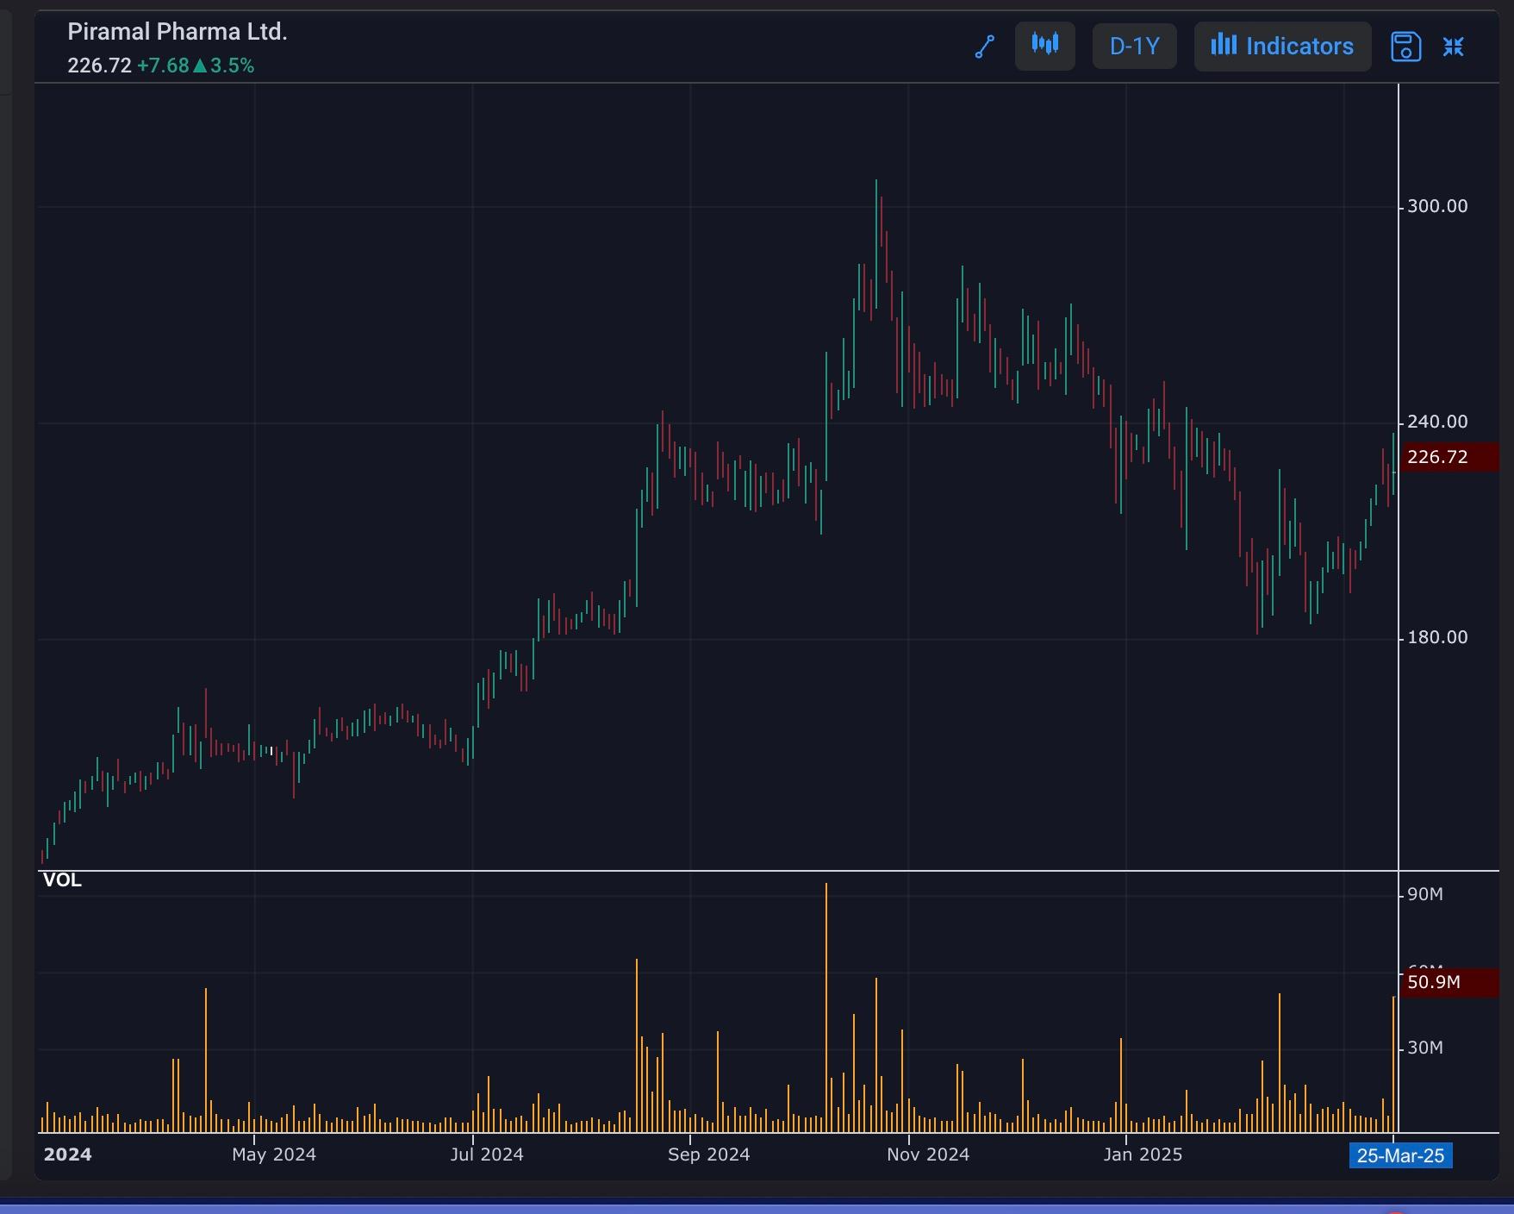Click the 3.5% percentage change

click(232, 66)
